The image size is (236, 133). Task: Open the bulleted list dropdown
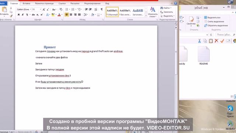tap(70, 10)
